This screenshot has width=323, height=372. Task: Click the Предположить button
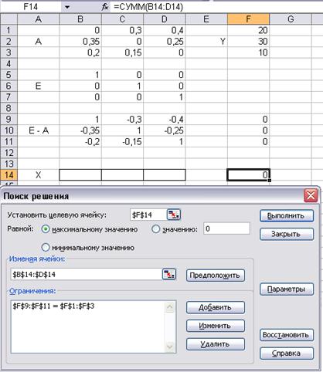pos(215,276)
